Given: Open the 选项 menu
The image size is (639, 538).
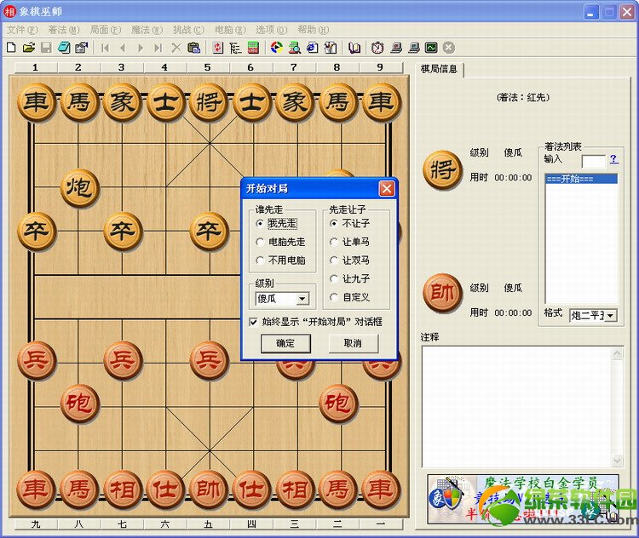Looking at the screenshot, I should 272,30.
